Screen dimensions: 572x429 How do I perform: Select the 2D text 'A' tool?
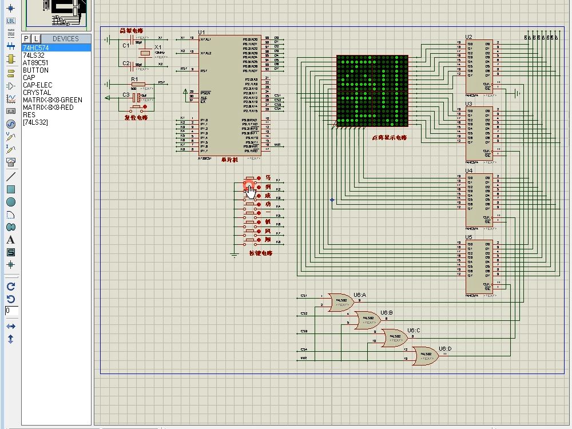[10, 240]
